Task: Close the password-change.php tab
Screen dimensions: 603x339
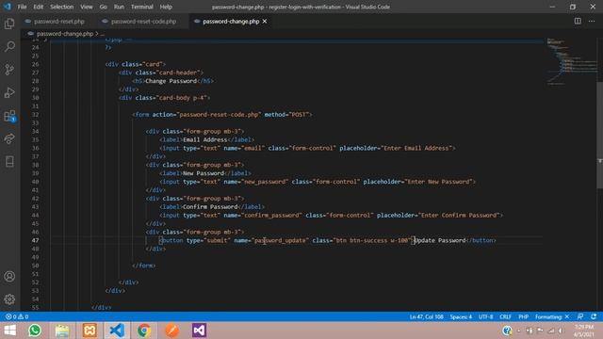Action: tap(265, 22)
